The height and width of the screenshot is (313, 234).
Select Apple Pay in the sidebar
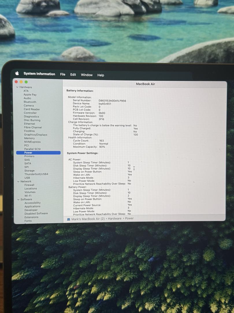[x=30, y=94]
